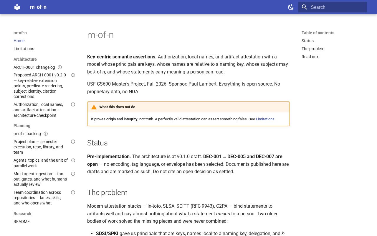This screenshot has height=236, width=377.
Task: Click the Table of contents label
Action: point(318,33)
